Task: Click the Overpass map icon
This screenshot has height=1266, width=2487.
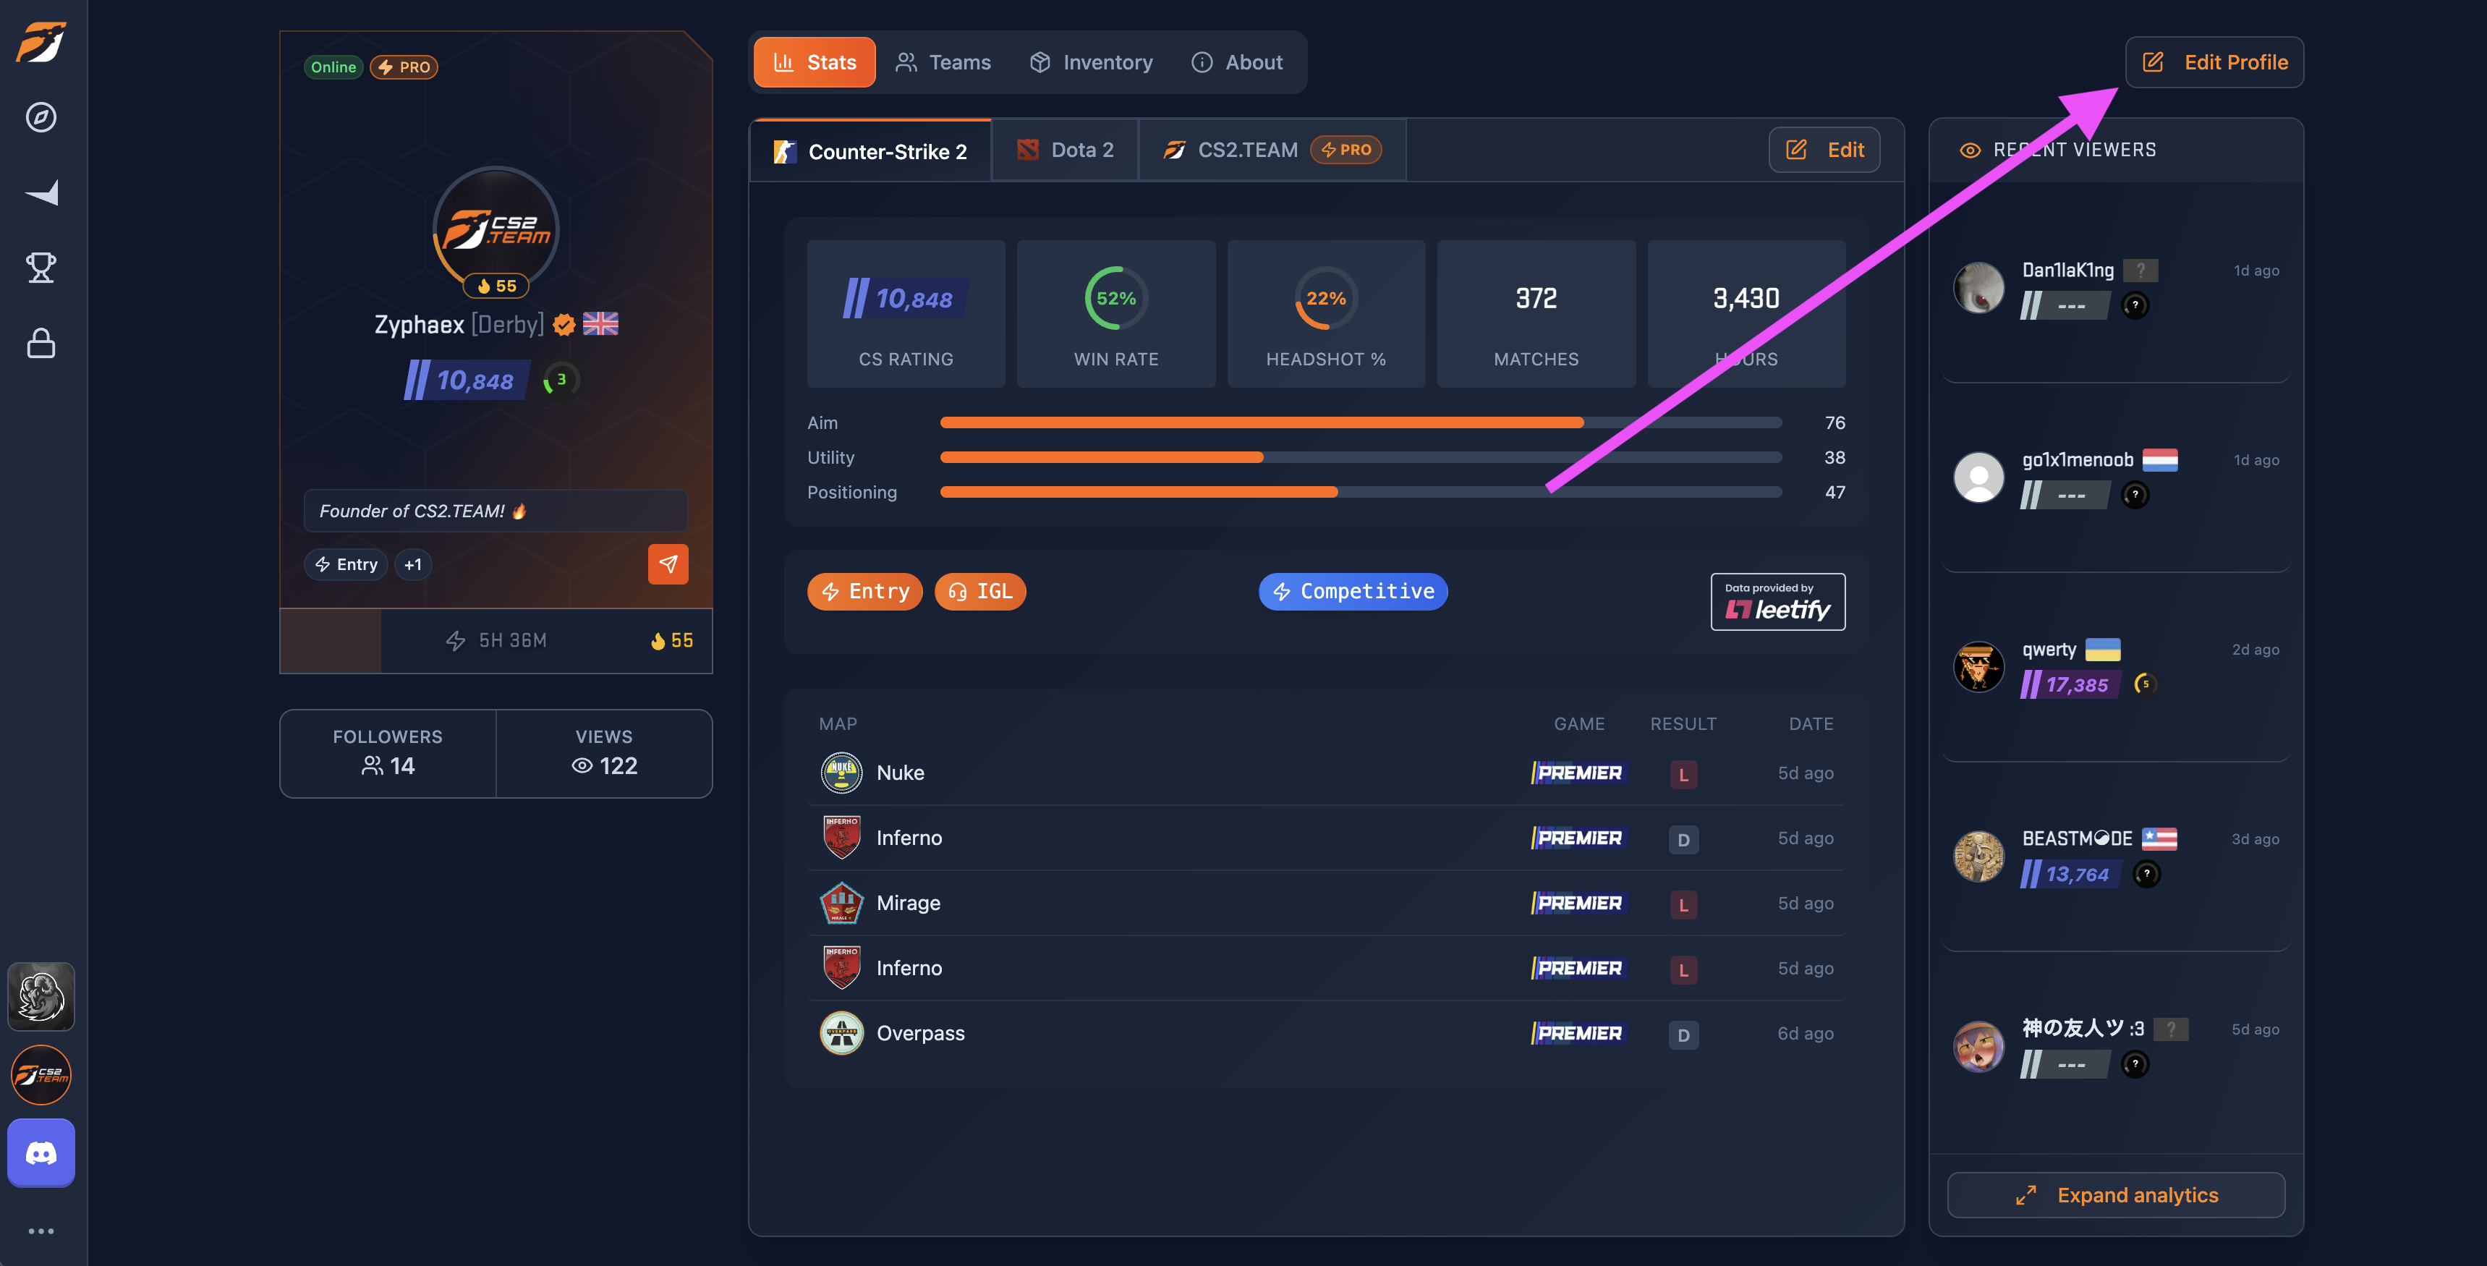Action: [x=841, y=1033]
